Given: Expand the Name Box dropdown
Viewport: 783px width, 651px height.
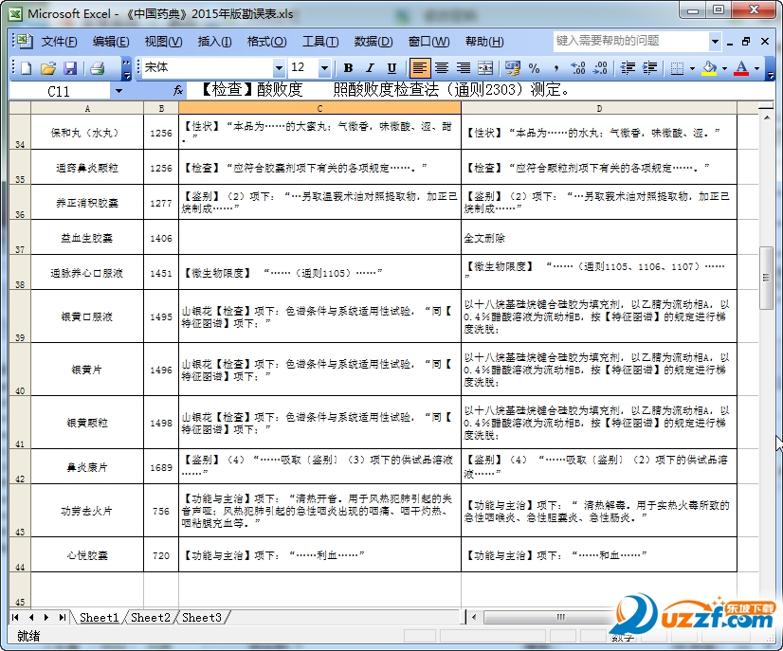Looking at the screenshot, I should coord(118,91).
